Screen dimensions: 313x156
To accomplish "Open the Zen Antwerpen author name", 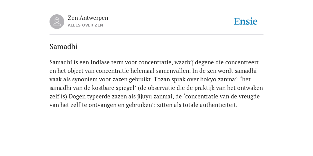I will click(88, 18).
